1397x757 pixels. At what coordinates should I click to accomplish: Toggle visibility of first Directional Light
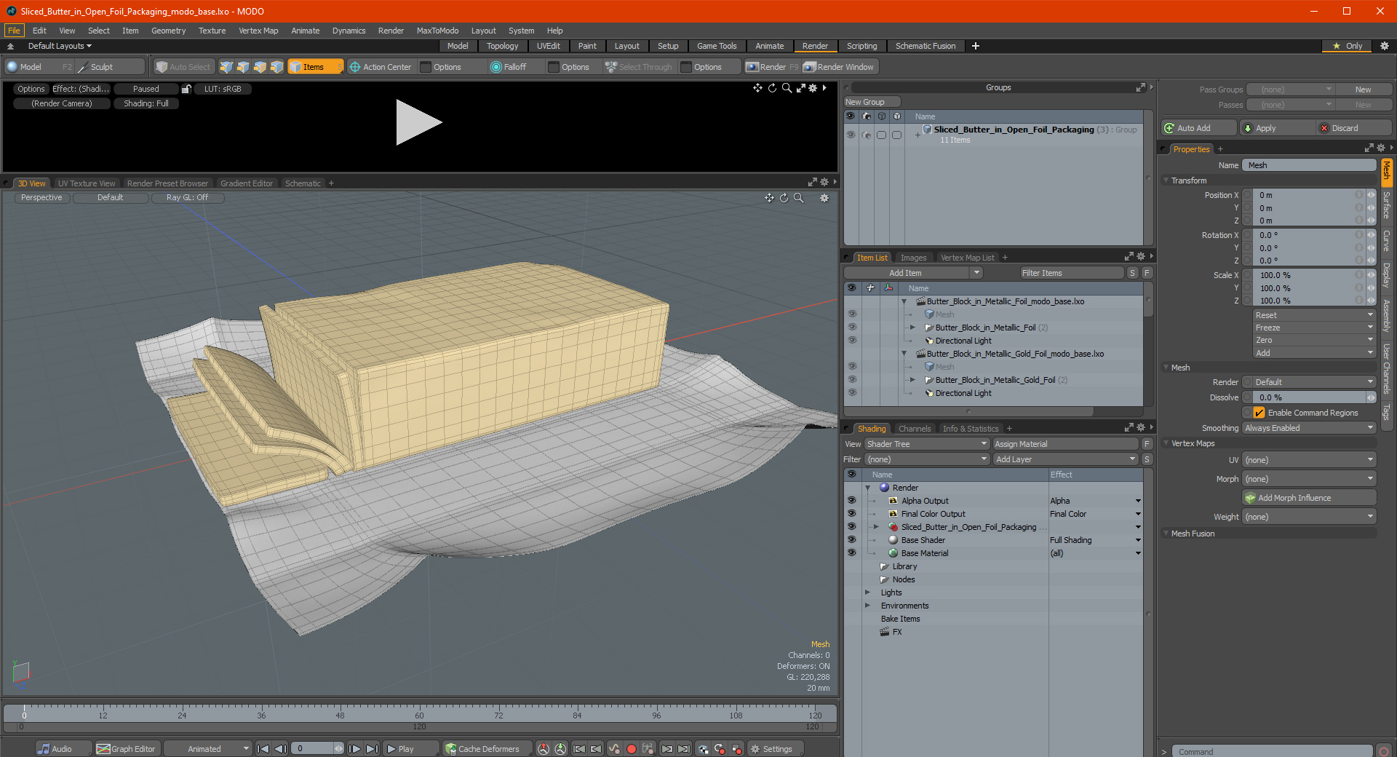click(x=852, y=341)
